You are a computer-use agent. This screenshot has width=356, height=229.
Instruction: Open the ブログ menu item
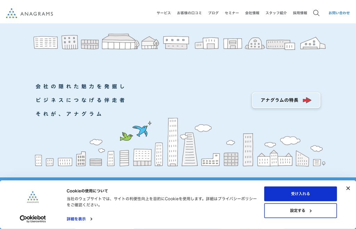click(x=213, y=13)
